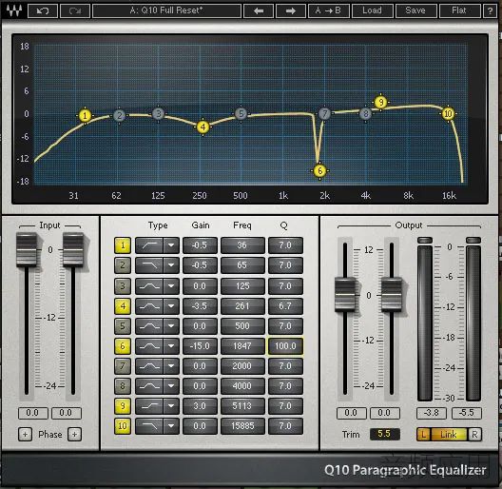
Task: Open band 2 filter type dropdown arrow
Action: tap(171, 265)
